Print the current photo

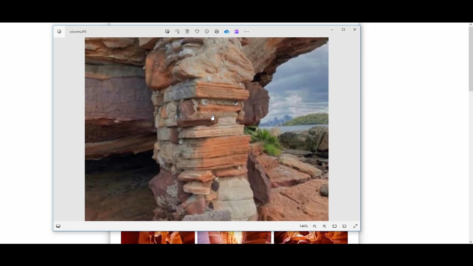coord(217,32)
